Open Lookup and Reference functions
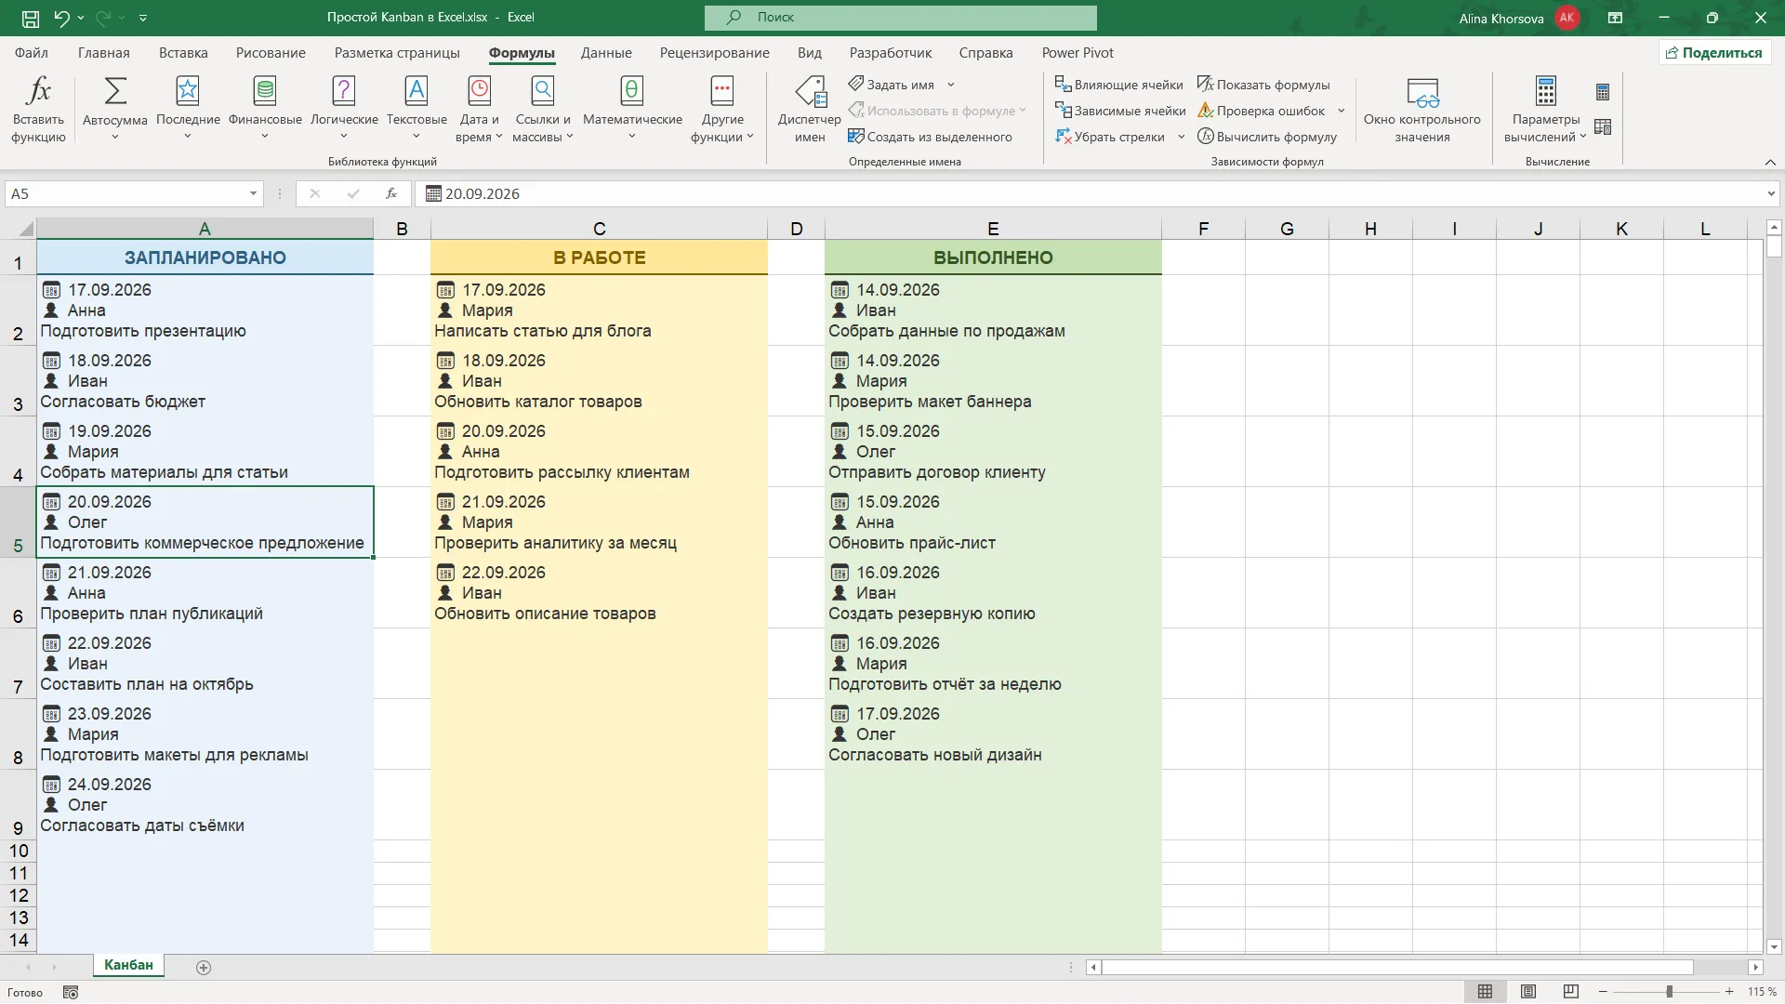 point(543,110)
